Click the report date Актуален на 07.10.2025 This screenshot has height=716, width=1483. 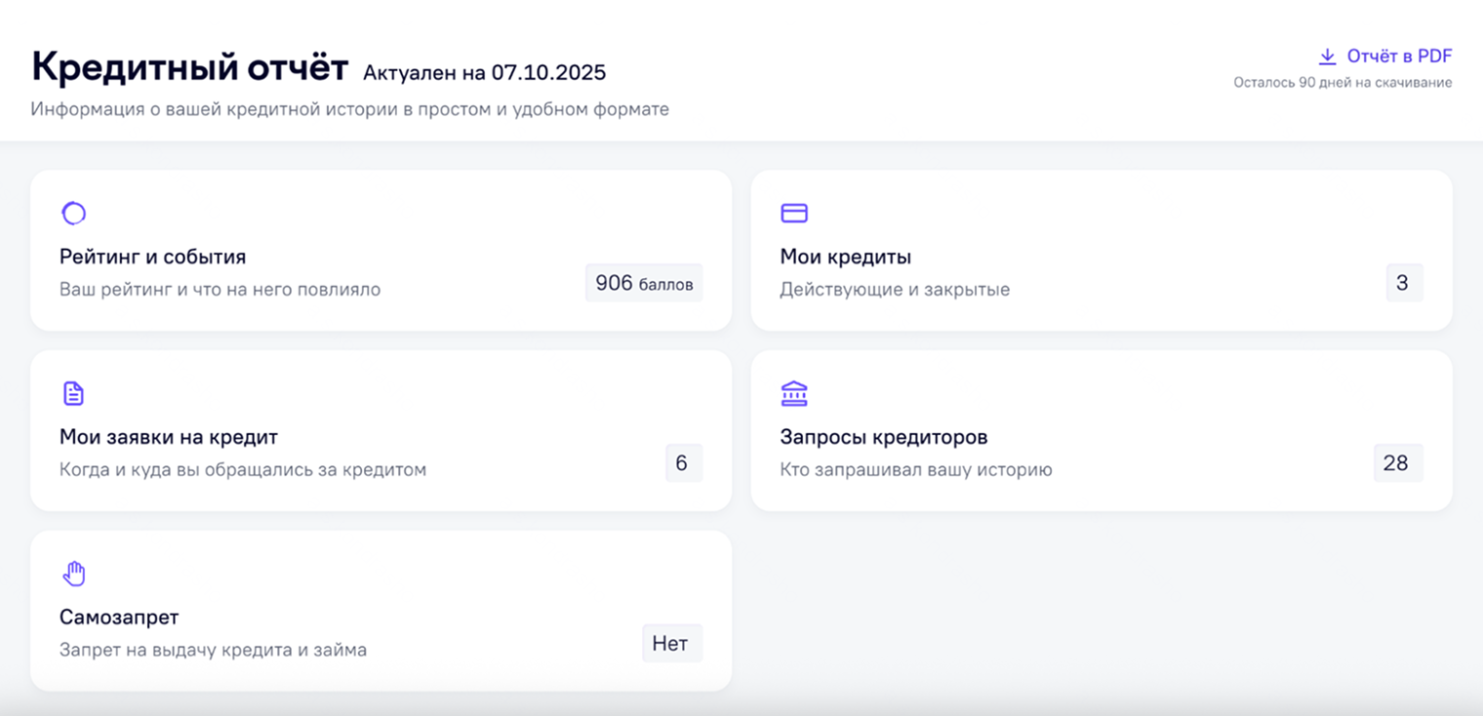(483, 72)
